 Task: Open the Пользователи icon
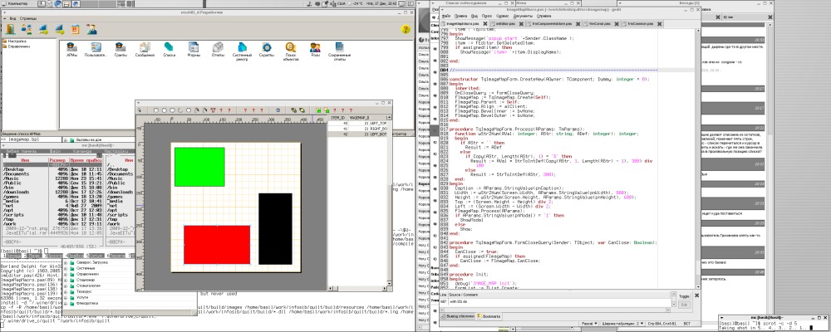tap(96, 49)
